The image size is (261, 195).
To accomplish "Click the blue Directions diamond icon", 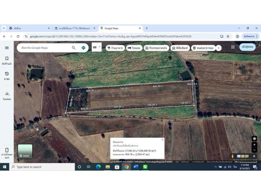I will 83,48.
